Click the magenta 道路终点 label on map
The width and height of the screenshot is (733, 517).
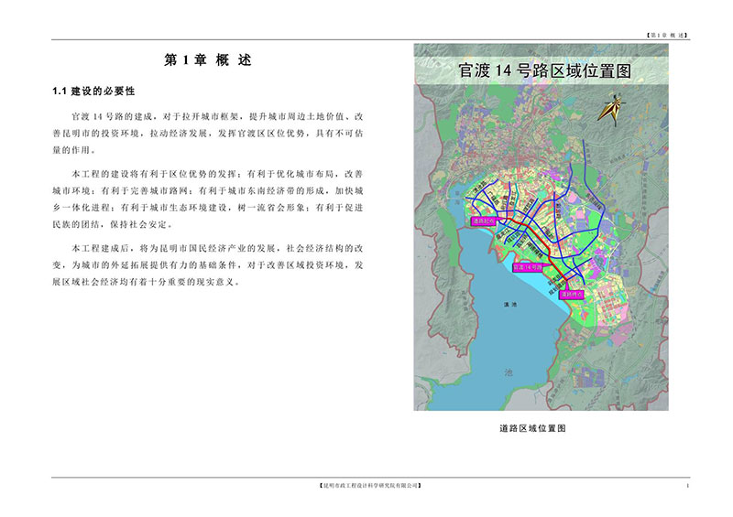pyautogui.click(x=572, y=295)
